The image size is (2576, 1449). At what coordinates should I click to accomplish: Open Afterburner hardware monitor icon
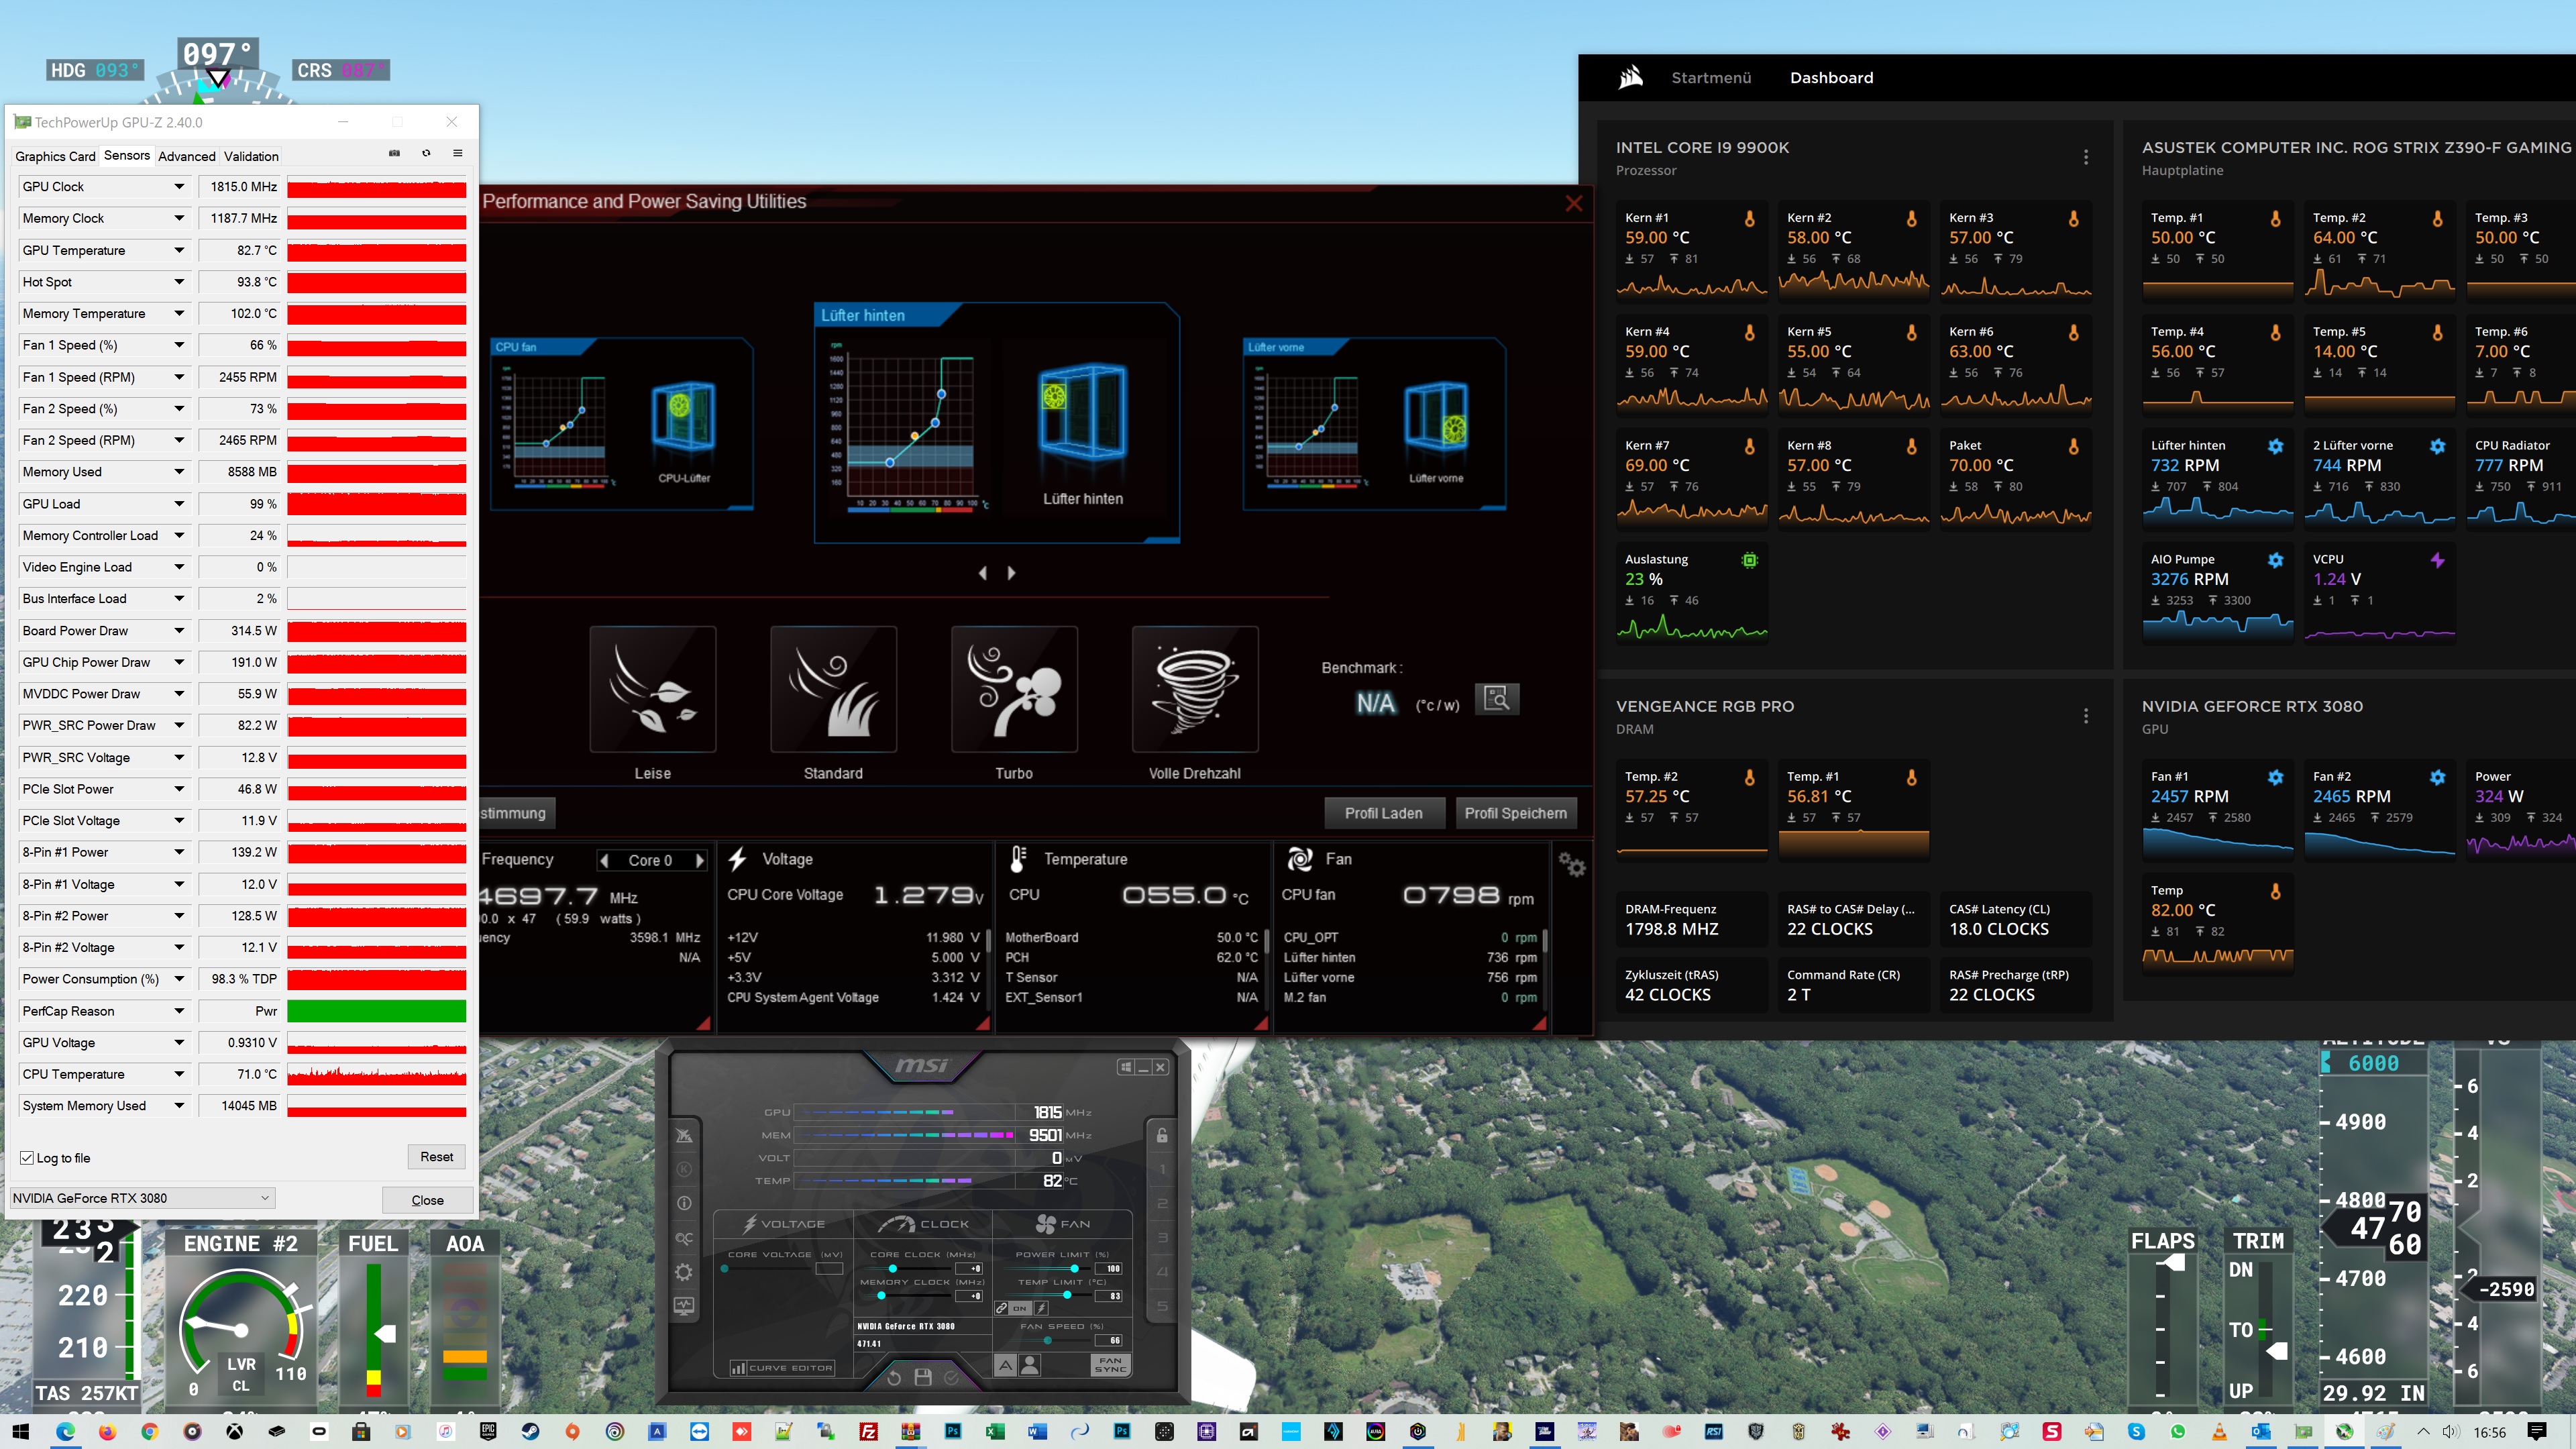(684, 1306)
